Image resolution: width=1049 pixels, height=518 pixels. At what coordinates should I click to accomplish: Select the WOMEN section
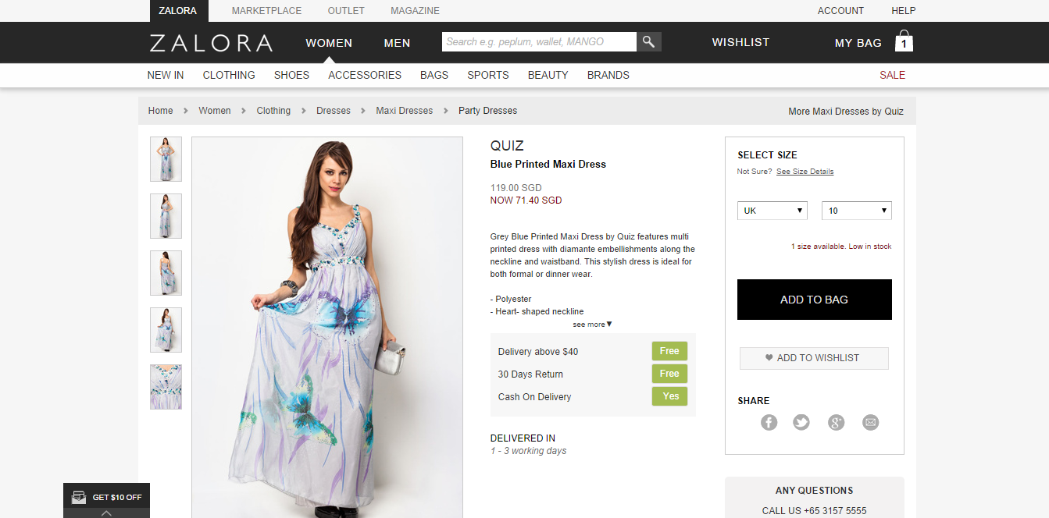329,43
